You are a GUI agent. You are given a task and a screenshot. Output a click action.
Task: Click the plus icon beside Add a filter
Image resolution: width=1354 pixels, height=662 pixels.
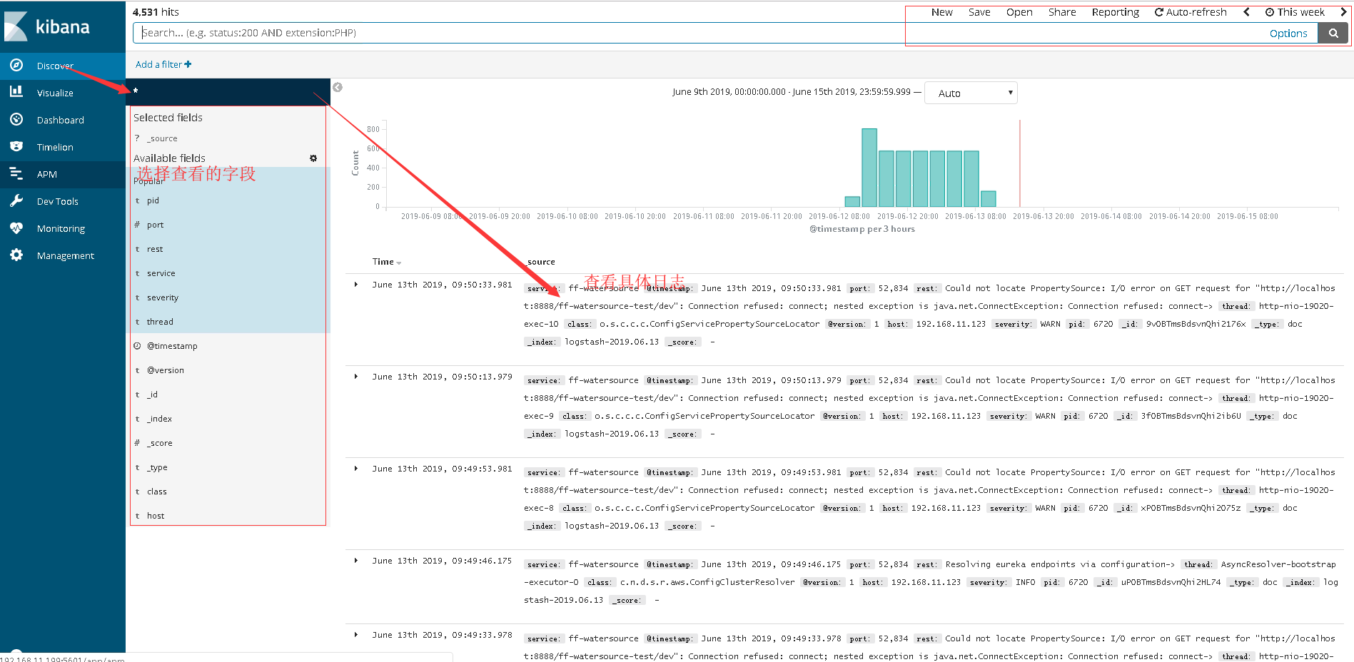(188, 64)
